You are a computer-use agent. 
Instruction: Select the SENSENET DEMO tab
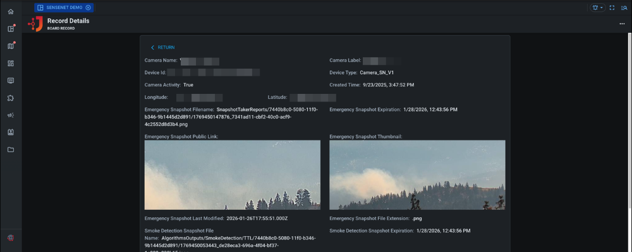(x=64, y=8)
